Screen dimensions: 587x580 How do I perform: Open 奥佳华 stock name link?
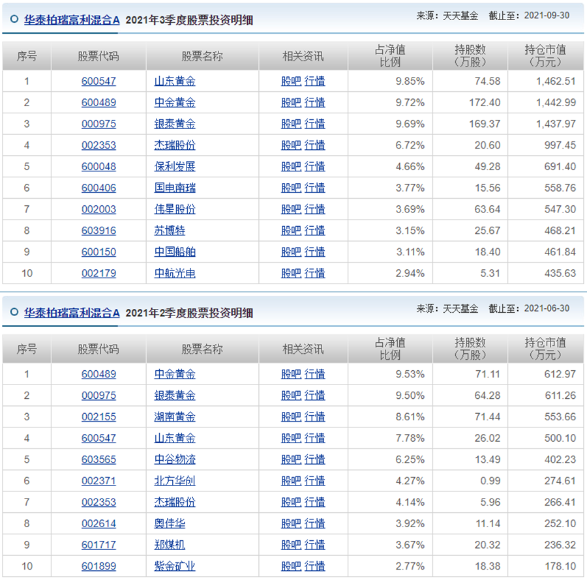[170, 523]
